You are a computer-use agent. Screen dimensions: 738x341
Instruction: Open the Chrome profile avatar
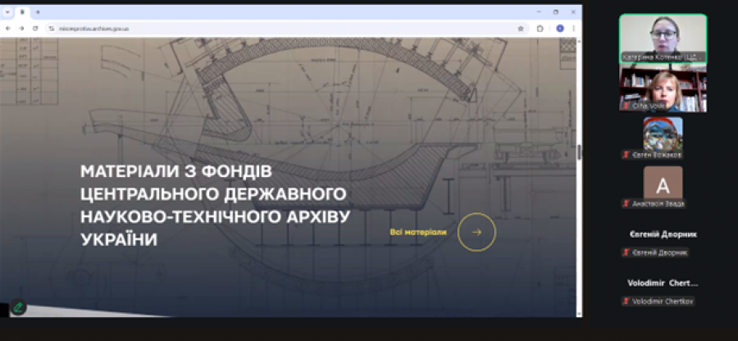pyautogui.click(x=560, y=28)
